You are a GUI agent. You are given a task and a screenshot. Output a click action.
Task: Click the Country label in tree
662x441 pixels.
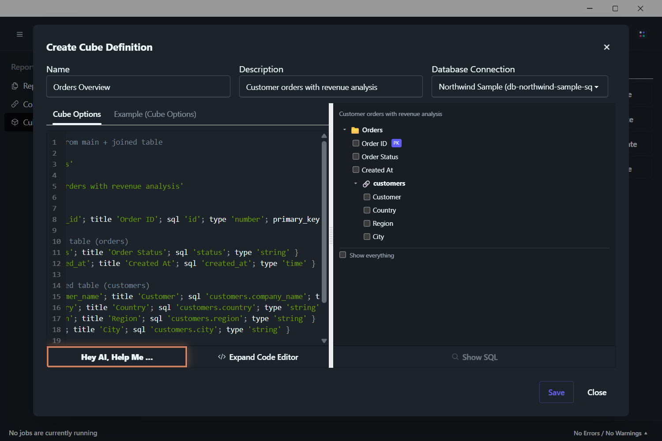(384, 210)
